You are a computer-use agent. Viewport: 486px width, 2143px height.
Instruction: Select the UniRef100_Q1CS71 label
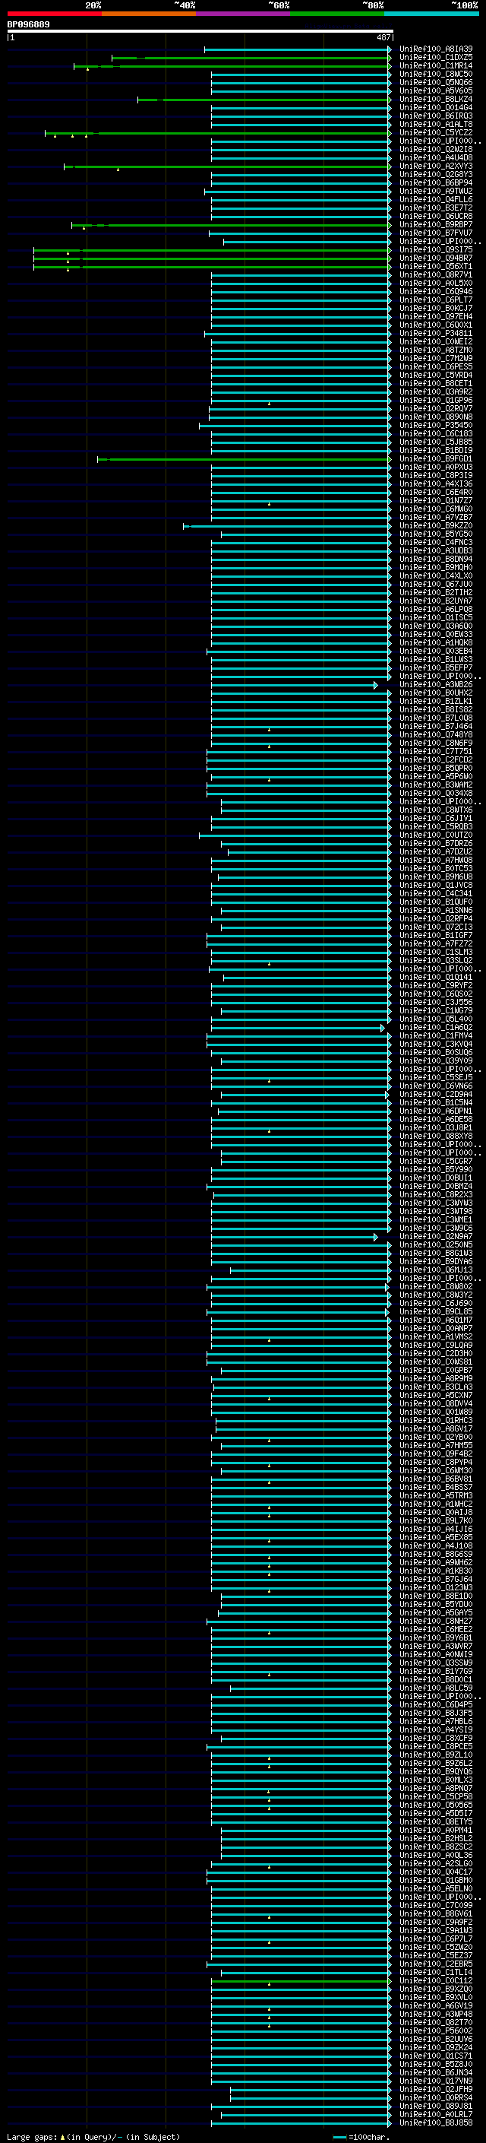pos(435,2056)
